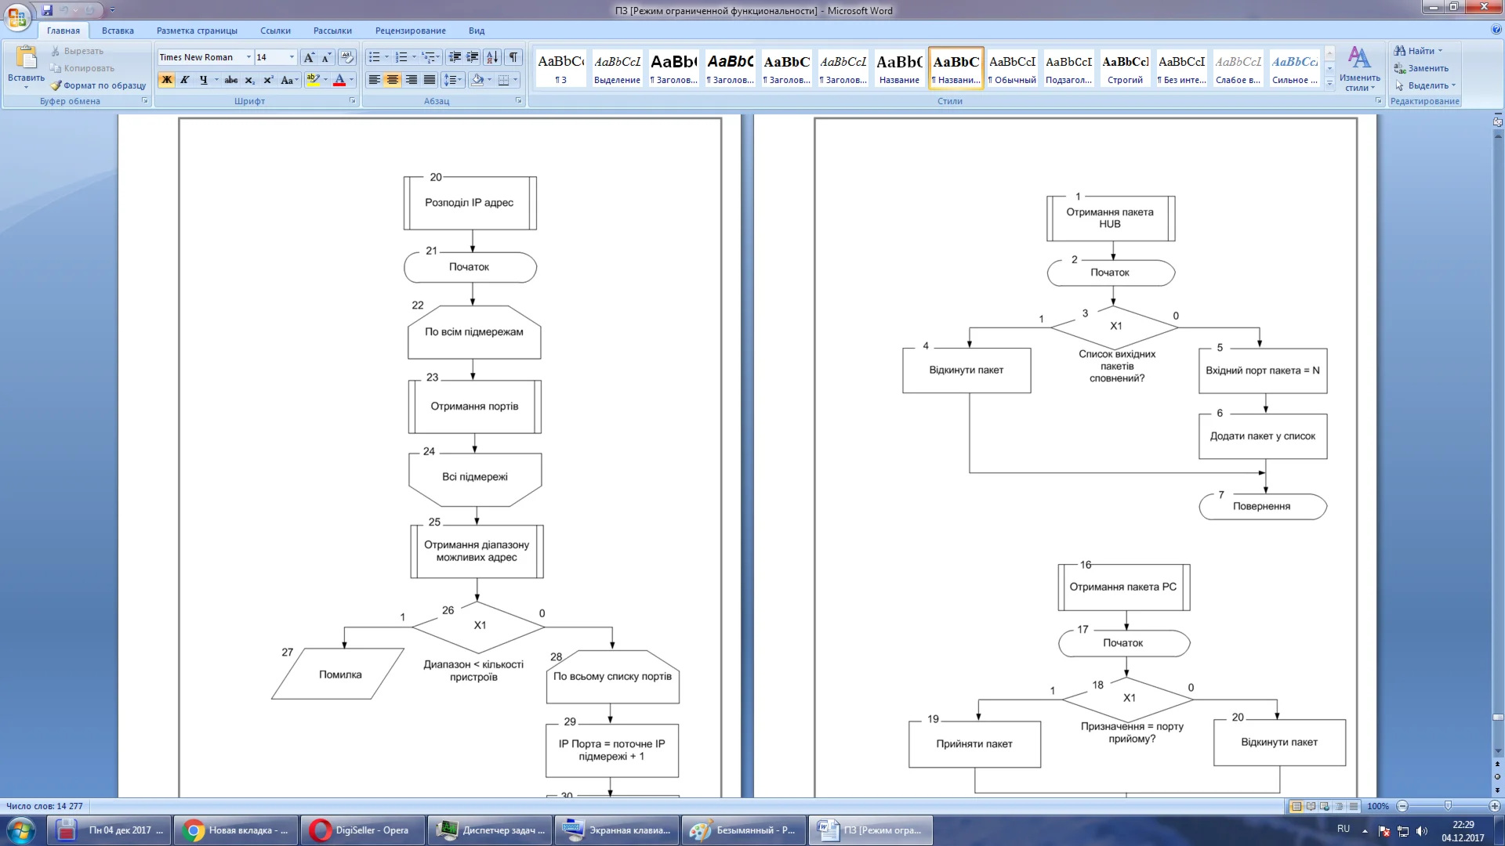Click the Format Painter (Формат по образцу) button
This screenshot has height=846, width=1505.
click(x=99, y=85)
